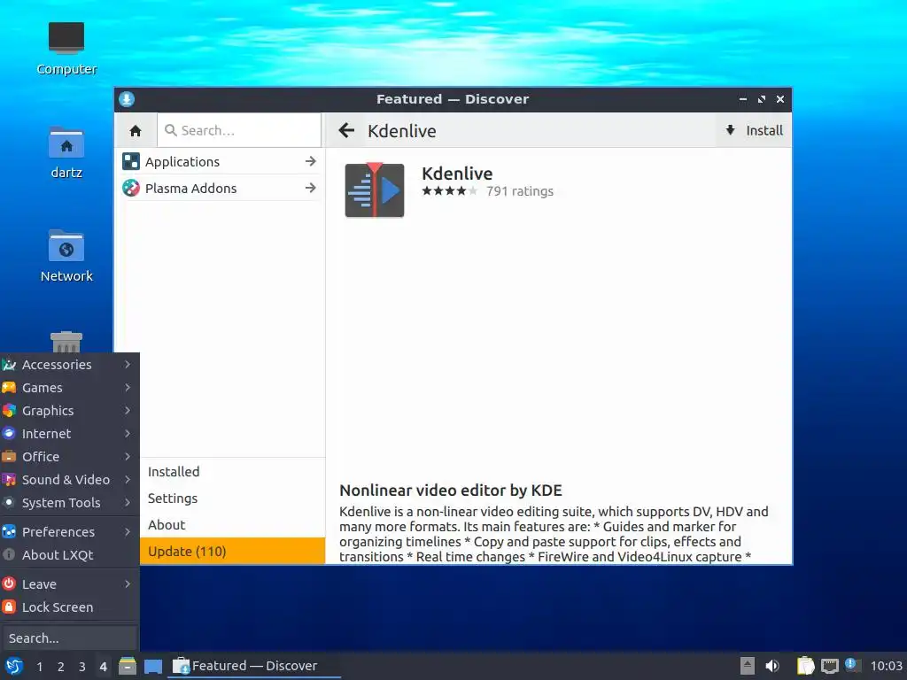The width and height of the screenshot is (907, 680).
Task: Click the start menu search field
Action: coord(69,638)
